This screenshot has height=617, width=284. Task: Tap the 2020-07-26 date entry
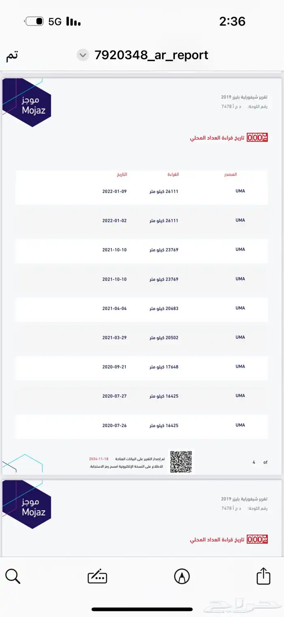pyautogui.click(x=114, y=426)
